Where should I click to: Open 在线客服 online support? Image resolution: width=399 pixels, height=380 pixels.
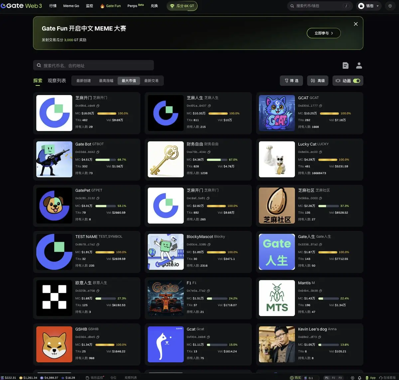click(387, 378)
